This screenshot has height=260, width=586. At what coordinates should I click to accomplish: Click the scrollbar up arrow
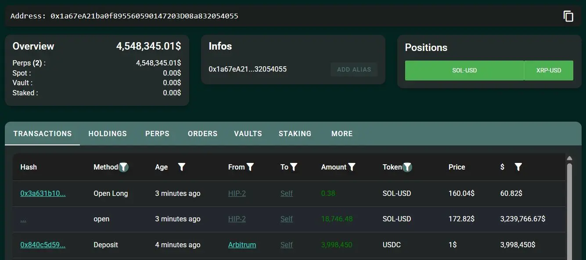(x=569, y=159)
